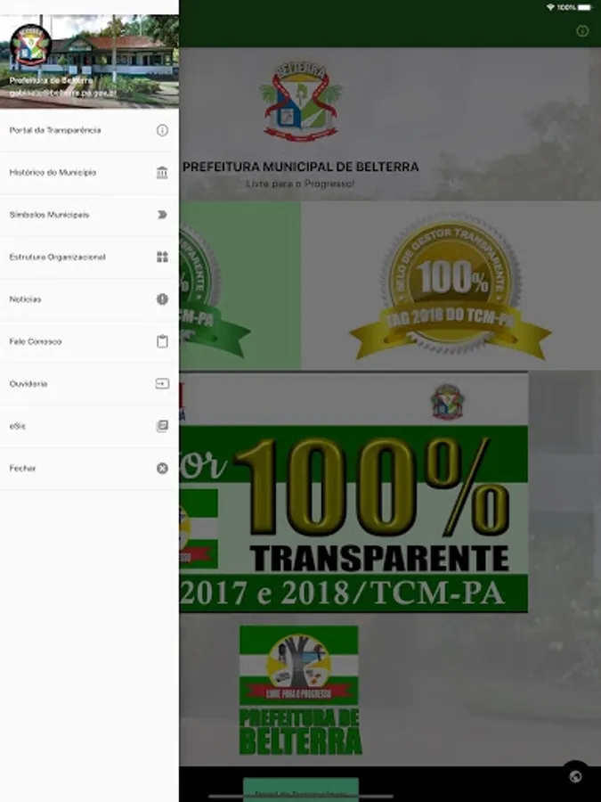Click the tag icon beside Símbolos Municipais
Viewport: 601px width, 802px height.
(162, 215)
